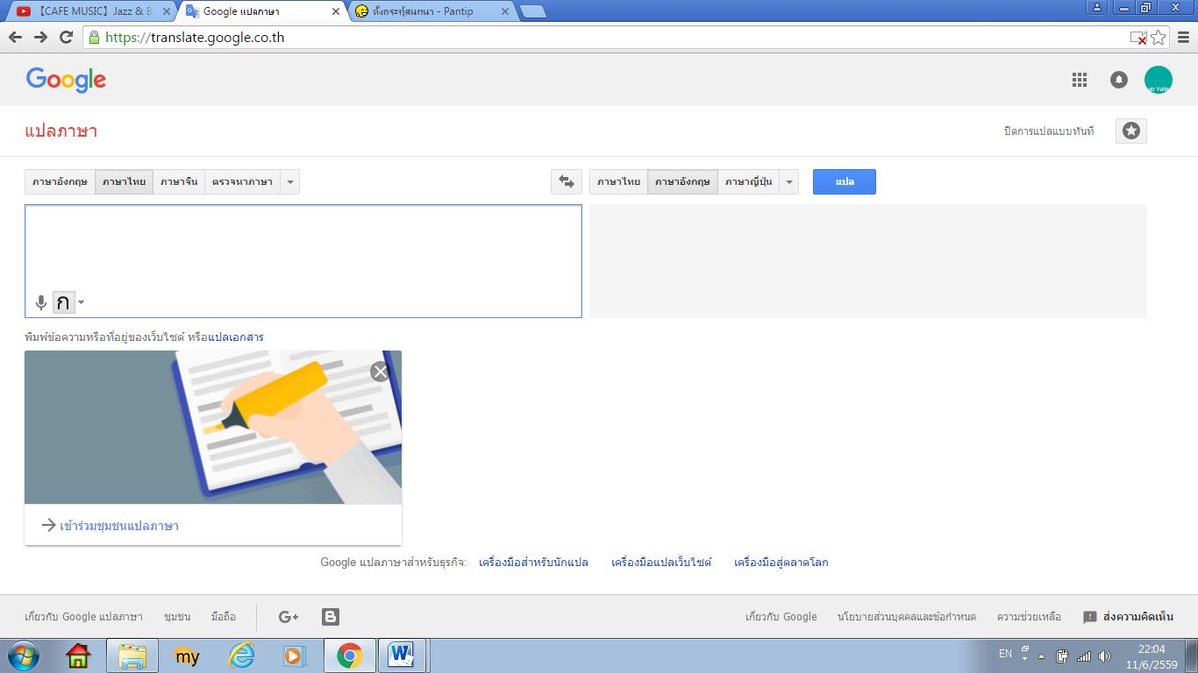This screenshot has width=1198, height=673.
Task: Click the Thai keyboard input tool
Action: [63, 302]
